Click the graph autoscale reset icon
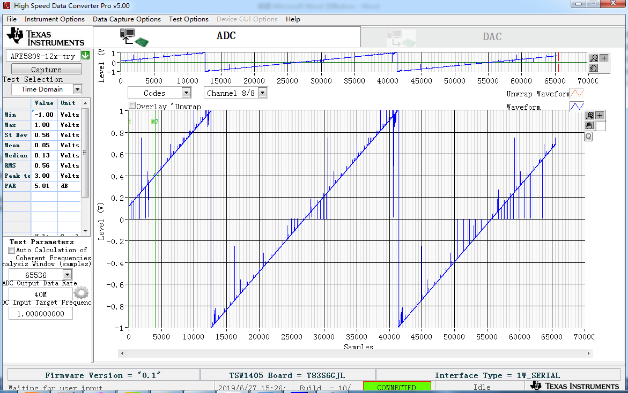 tap(588, 137)
